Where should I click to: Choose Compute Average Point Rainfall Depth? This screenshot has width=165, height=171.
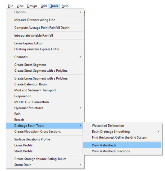42,28
